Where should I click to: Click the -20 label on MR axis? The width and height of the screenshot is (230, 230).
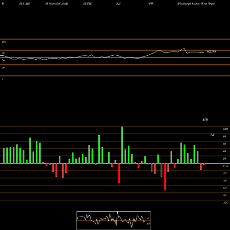[x=224, y=173]
